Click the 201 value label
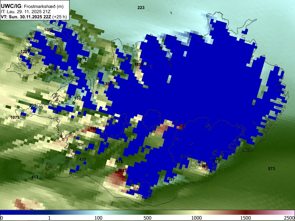Screen dimensions: 295x221 tap(33, 105)
